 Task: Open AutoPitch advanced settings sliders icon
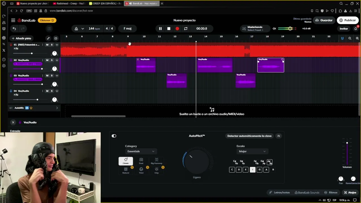click(278, 136)
